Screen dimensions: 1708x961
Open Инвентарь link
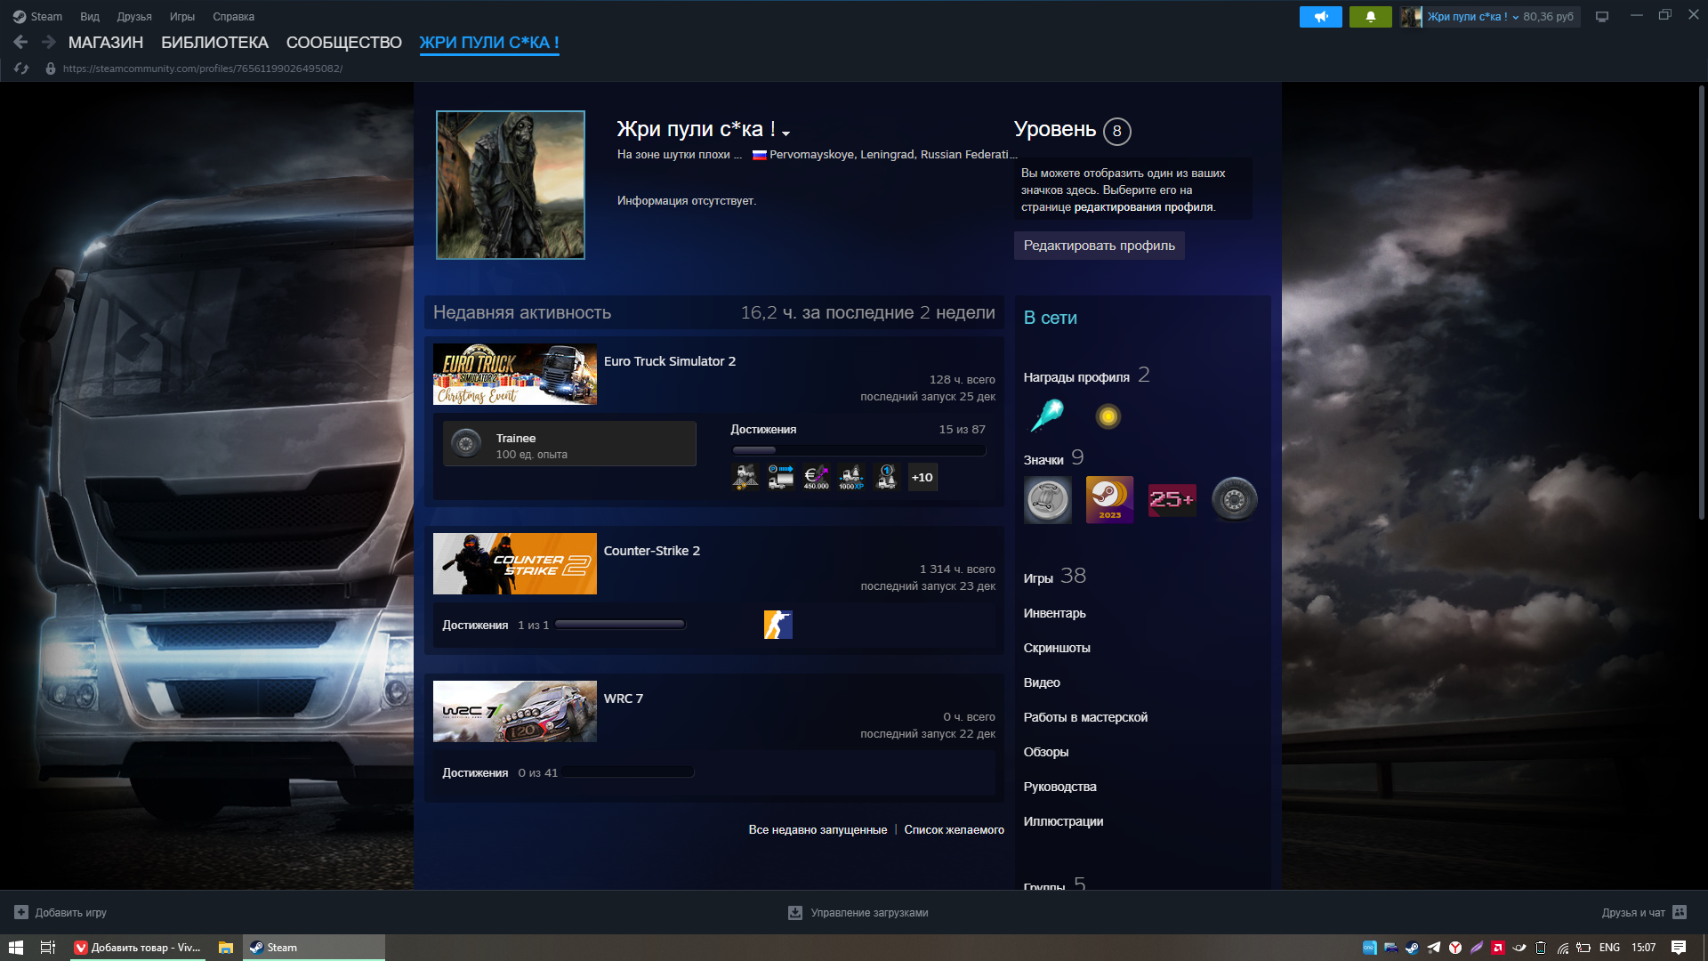[1054, 613]
